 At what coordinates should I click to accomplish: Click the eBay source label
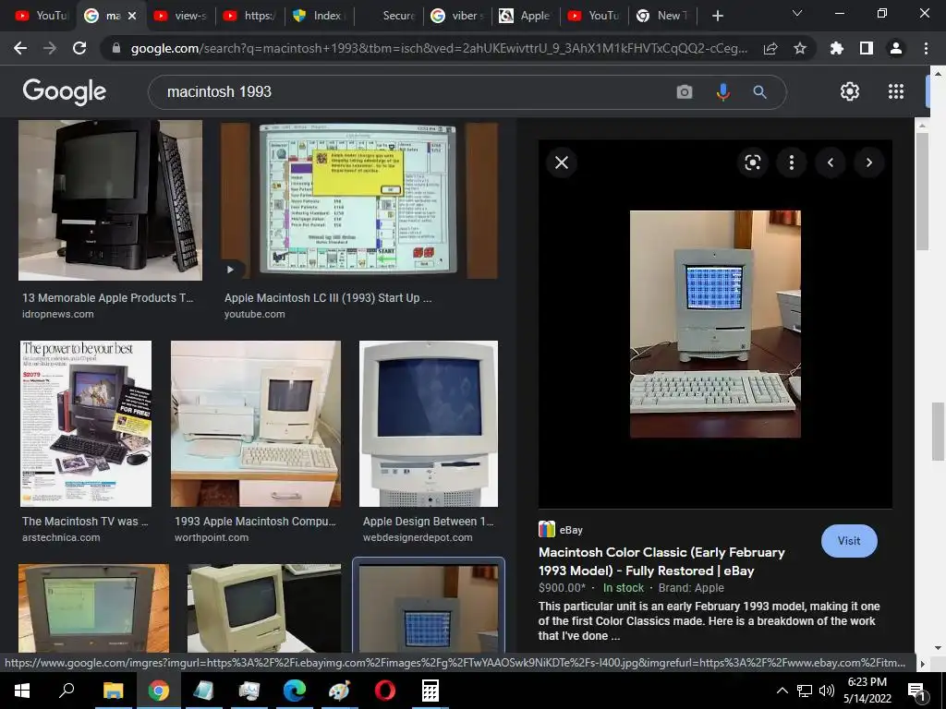(x=571, y=530)
